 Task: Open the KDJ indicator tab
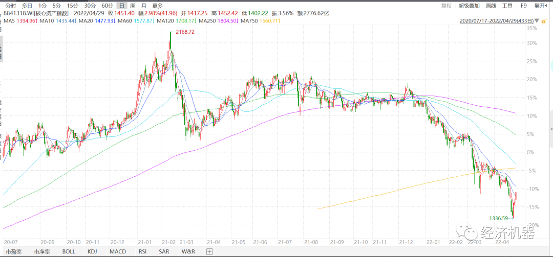[x=92, y=251]
